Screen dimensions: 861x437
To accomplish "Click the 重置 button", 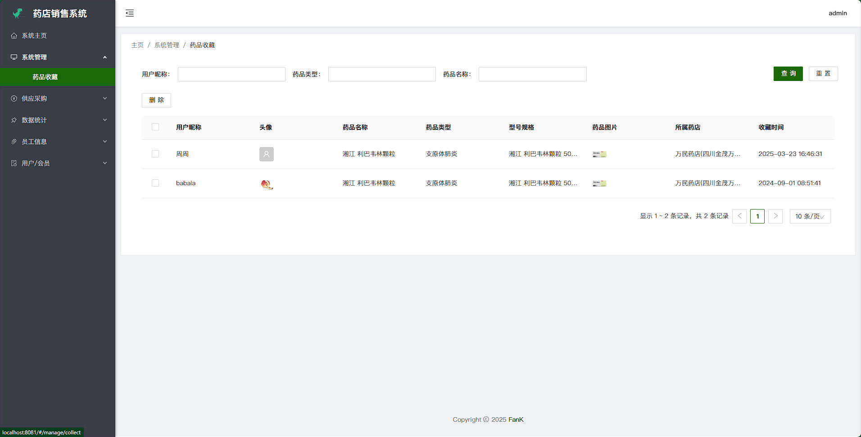I will tap(823, 74).
